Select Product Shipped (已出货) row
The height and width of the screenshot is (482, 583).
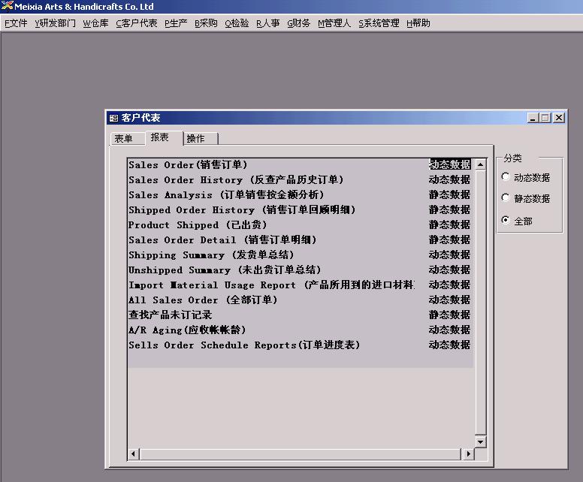[300, 224]
